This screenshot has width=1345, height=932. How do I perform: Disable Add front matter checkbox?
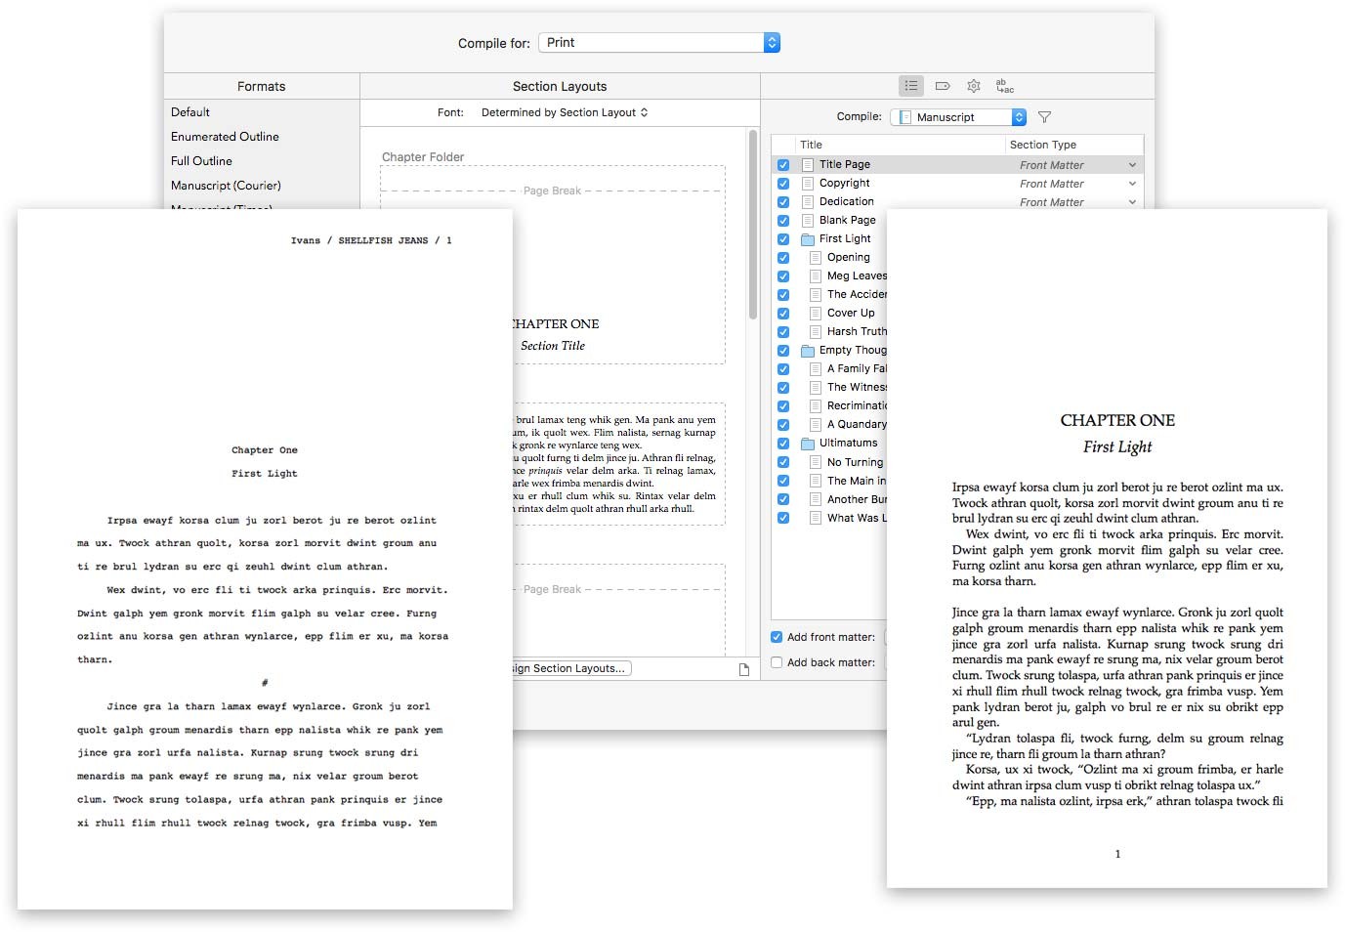[x=777, y=637]
